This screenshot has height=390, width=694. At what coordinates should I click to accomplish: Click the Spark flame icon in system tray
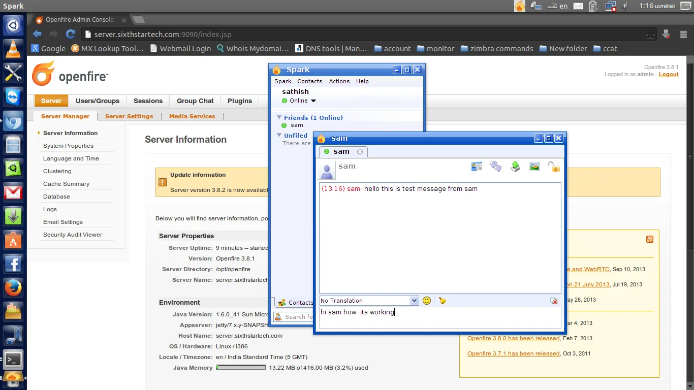click(x=520, y=6)
